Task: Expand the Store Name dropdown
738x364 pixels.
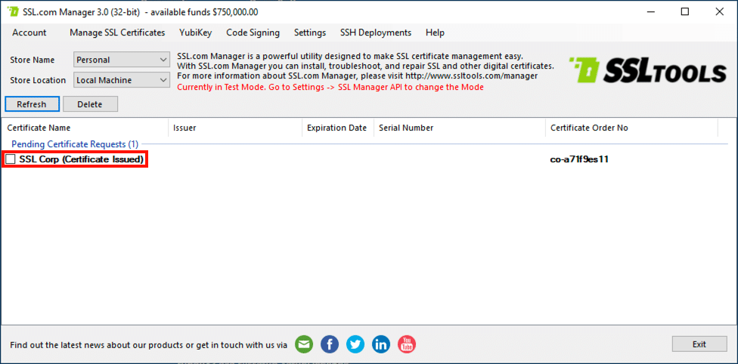Action: click(164, 60)
